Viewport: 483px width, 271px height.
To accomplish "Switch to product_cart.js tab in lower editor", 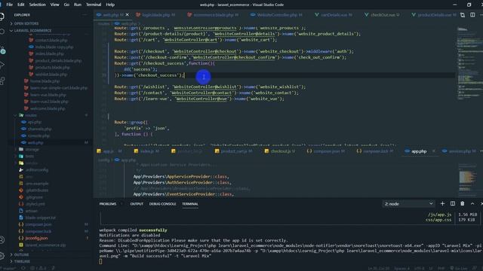I will point(234,151).
